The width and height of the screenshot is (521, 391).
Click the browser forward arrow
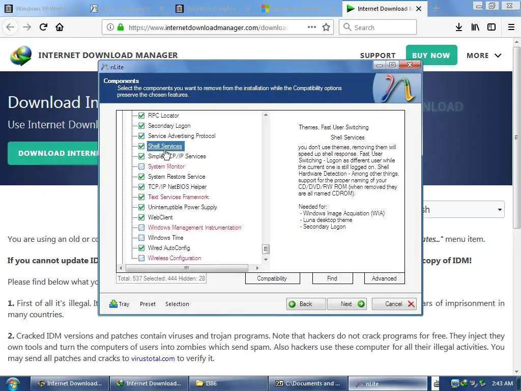point(27,27)
